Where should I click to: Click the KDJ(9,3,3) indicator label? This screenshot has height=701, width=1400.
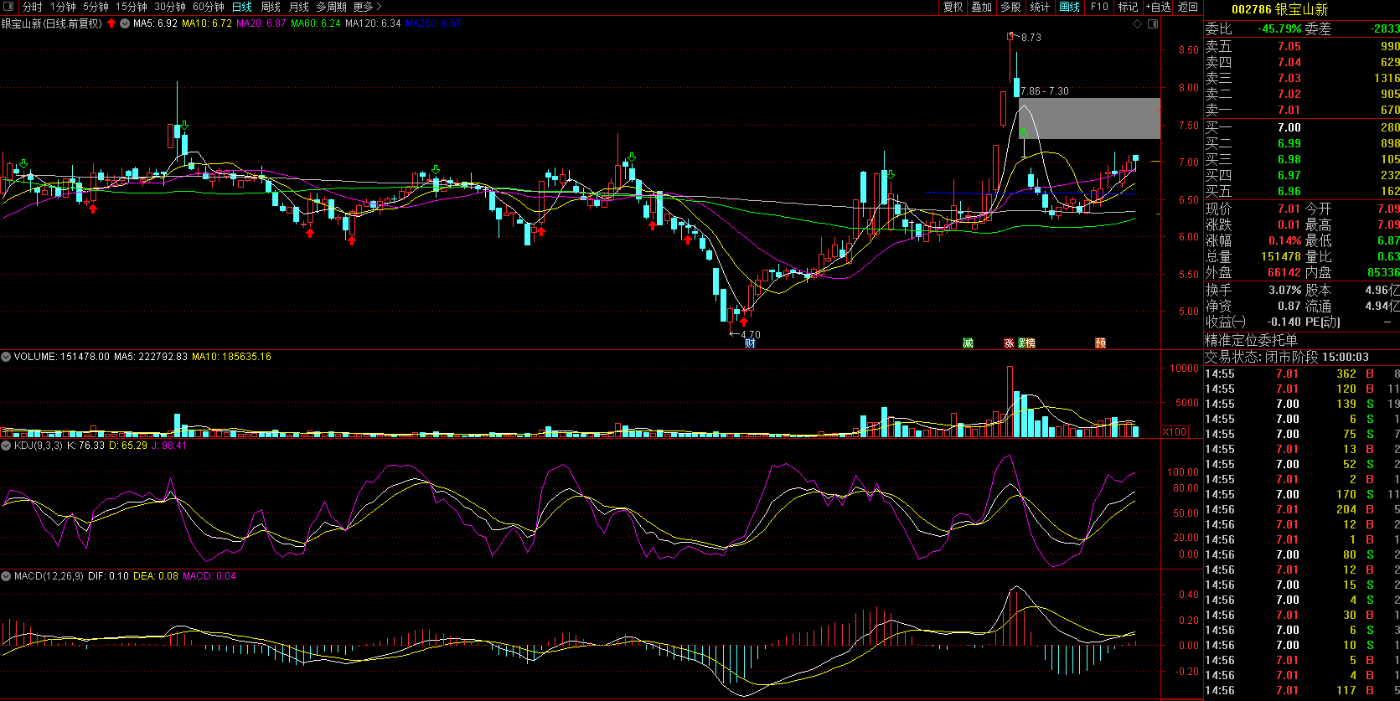[x=39, y=446]
